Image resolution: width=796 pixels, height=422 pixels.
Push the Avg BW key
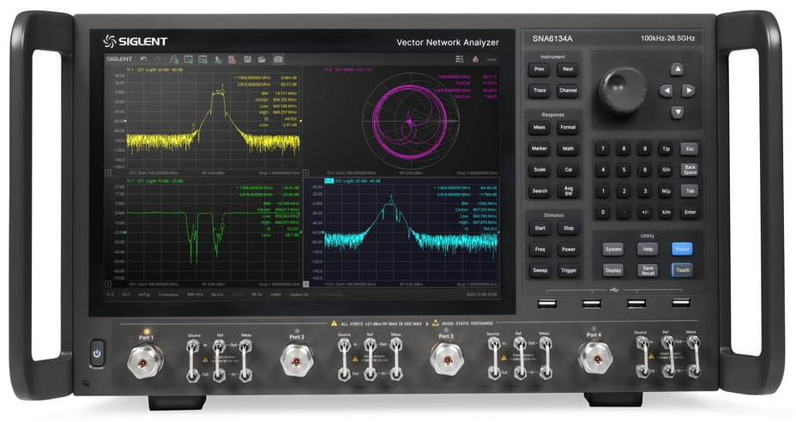(568, 191)
